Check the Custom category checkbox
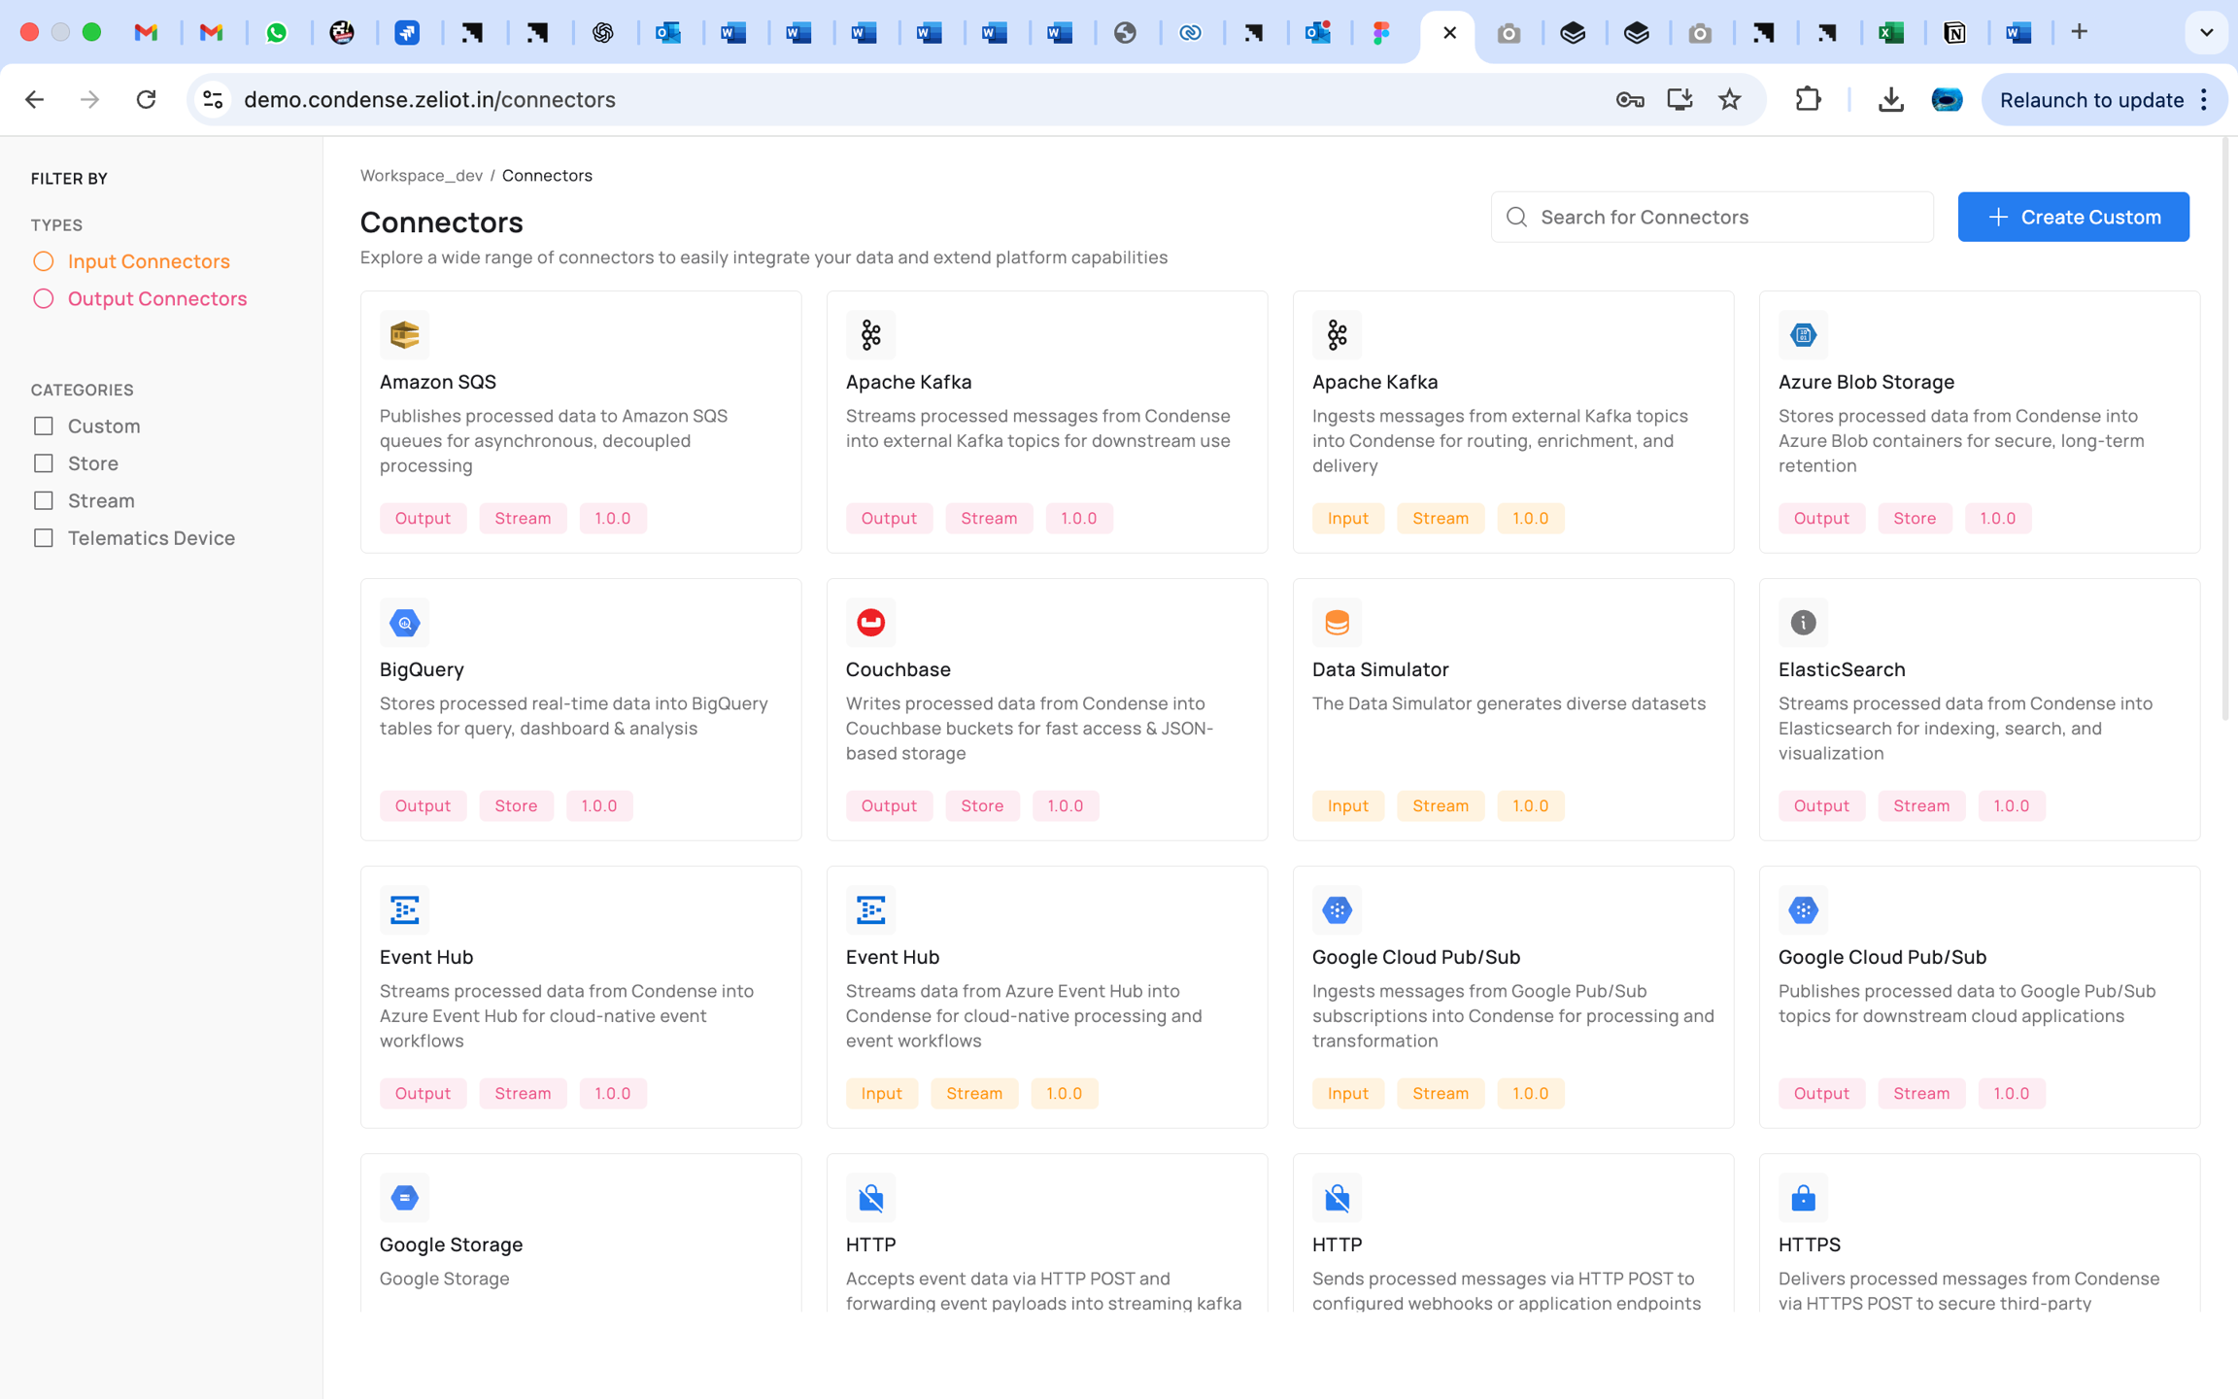 tap(44, 427)
